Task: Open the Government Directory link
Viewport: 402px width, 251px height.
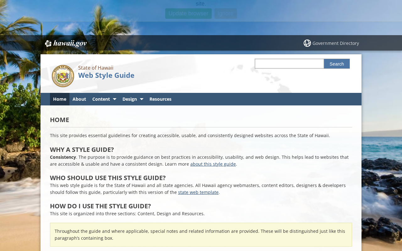Action: (x=336, y=43)
